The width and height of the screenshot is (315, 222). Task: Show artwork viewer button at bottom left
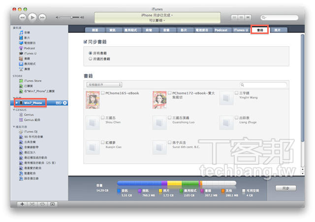[x=53, y=204]
